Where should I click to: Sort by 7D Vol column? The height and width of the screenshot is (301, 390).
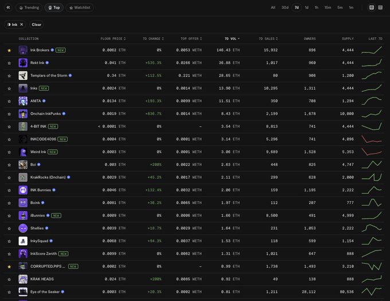point(232,38)
